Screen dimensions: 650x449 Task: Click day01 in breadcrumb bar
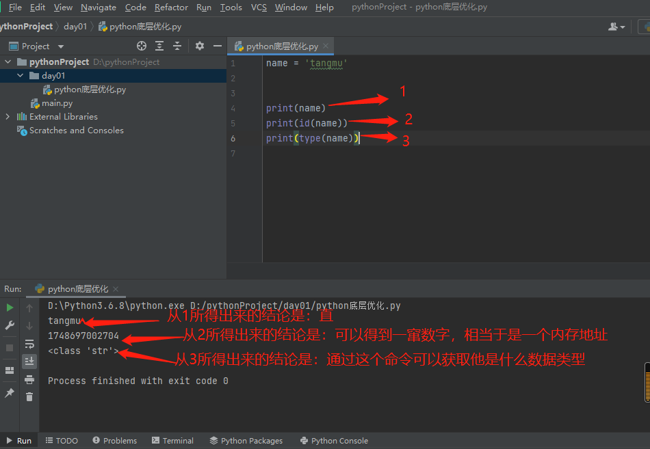click(x=75, y=27)
